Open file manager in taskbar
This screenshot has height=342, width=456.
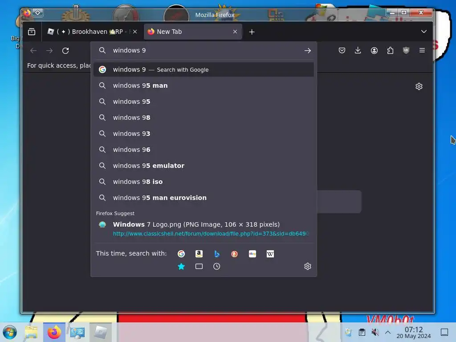coord(32,332)
